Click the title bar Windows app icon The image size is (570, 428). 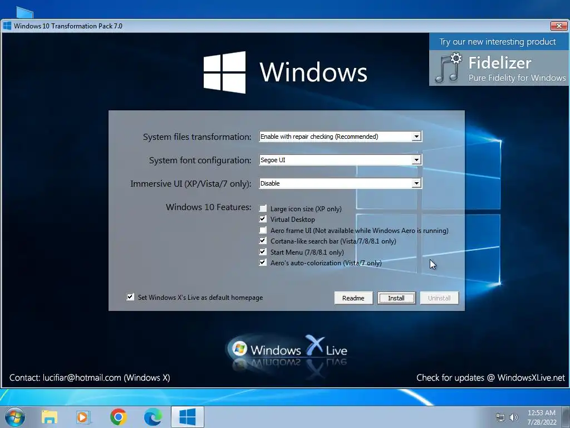pos(7,26)
